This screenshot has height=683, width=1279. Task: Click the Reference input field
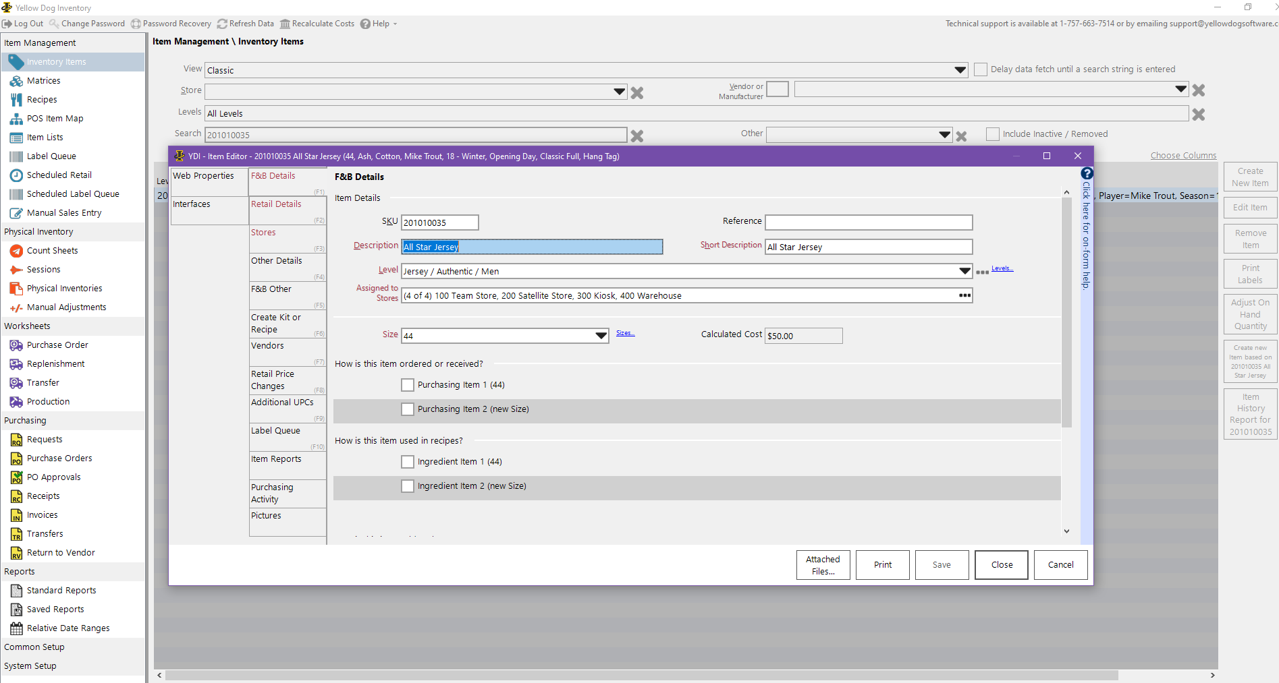[869, 222]
